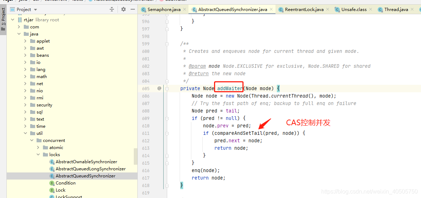The width and height of the screenshot is (421, 198).
Task: Expand the awt folder
Action: point(25,48)
